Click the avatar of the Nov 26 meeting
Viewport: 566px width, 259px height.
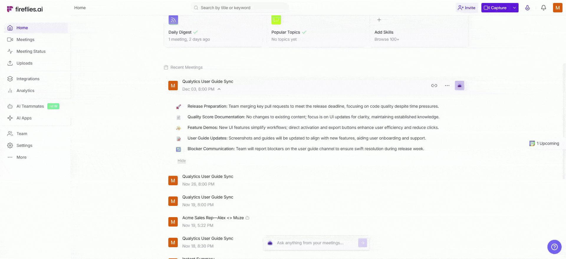tap(173, 181)
